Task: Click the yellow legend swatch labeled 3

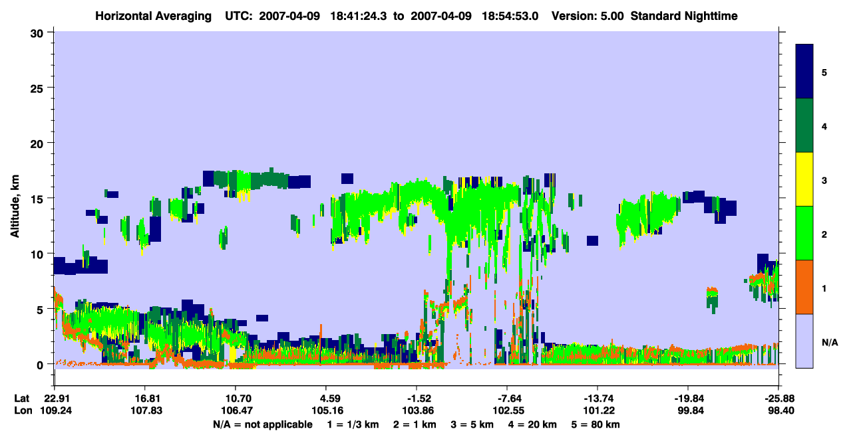Action: [804, 179]
